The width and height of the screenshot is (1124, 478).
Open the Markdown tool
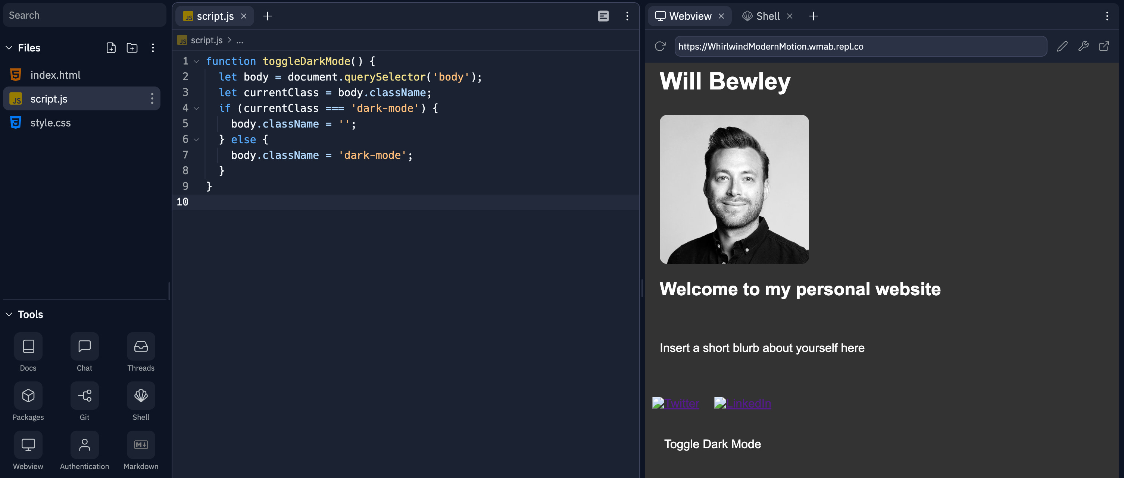pos(140,451)
